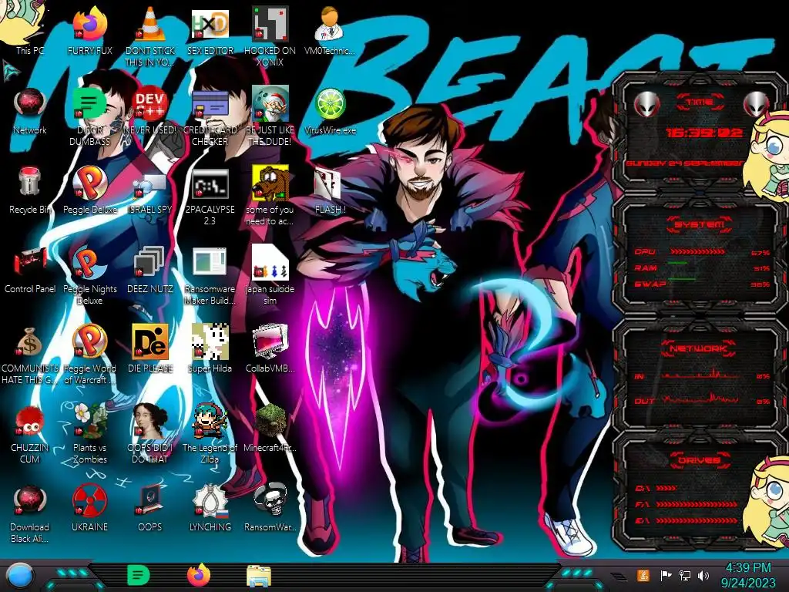Open Control Panel icon
This screenshot has width=789, height=592.
click(x=30, y=270)
